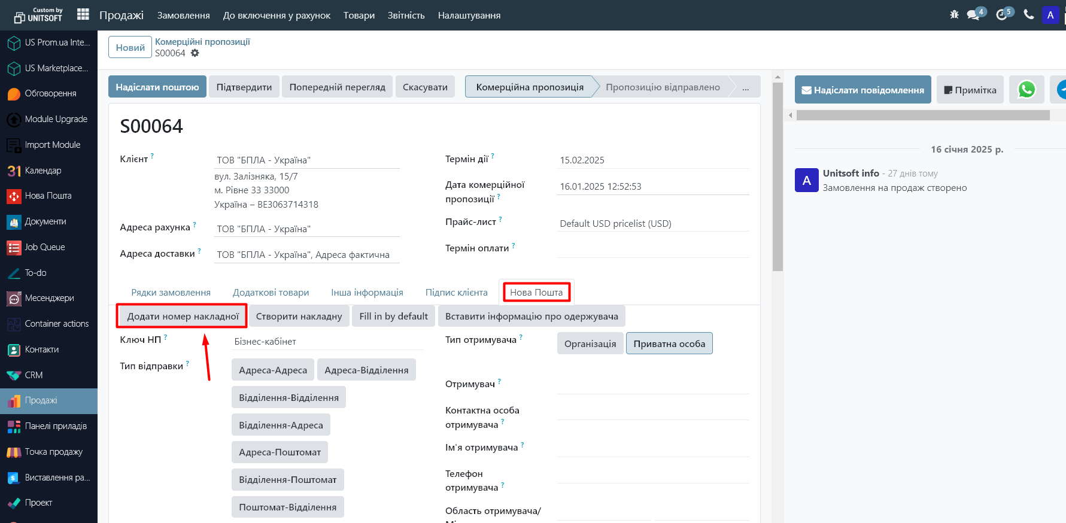Open Панелі приладів in sidebar

point(48,426)
